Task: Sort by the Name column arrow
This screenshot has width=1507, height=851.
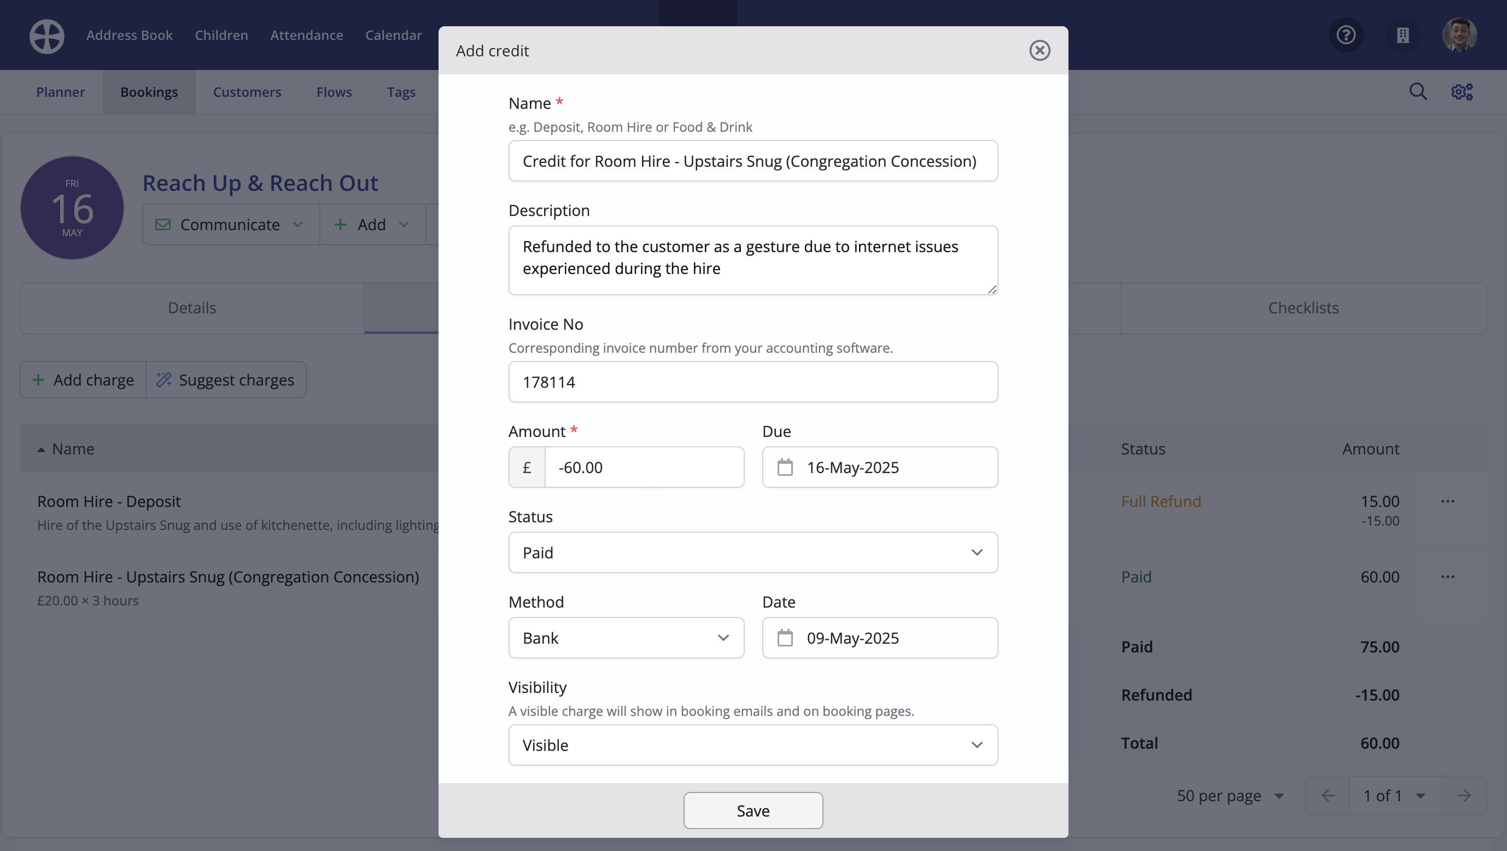Action: pos(41,450)
